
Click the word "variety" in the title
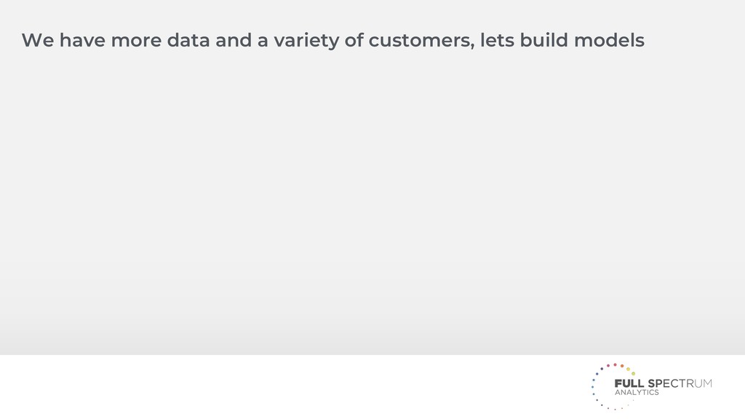pyautogui.click(x=306, y=41)
